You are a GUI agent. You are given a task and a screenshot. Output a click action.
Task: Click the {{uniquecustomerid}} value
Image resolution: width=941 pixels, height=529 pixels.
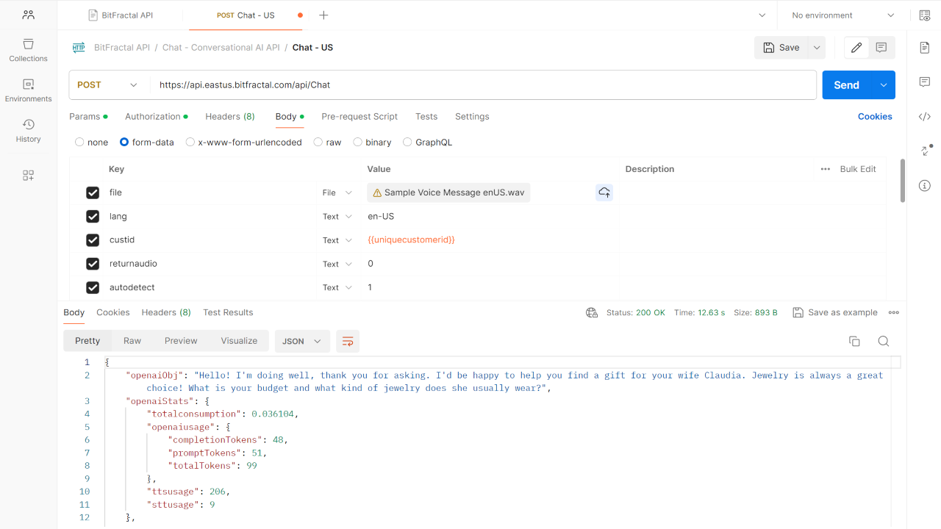point(411,240)
